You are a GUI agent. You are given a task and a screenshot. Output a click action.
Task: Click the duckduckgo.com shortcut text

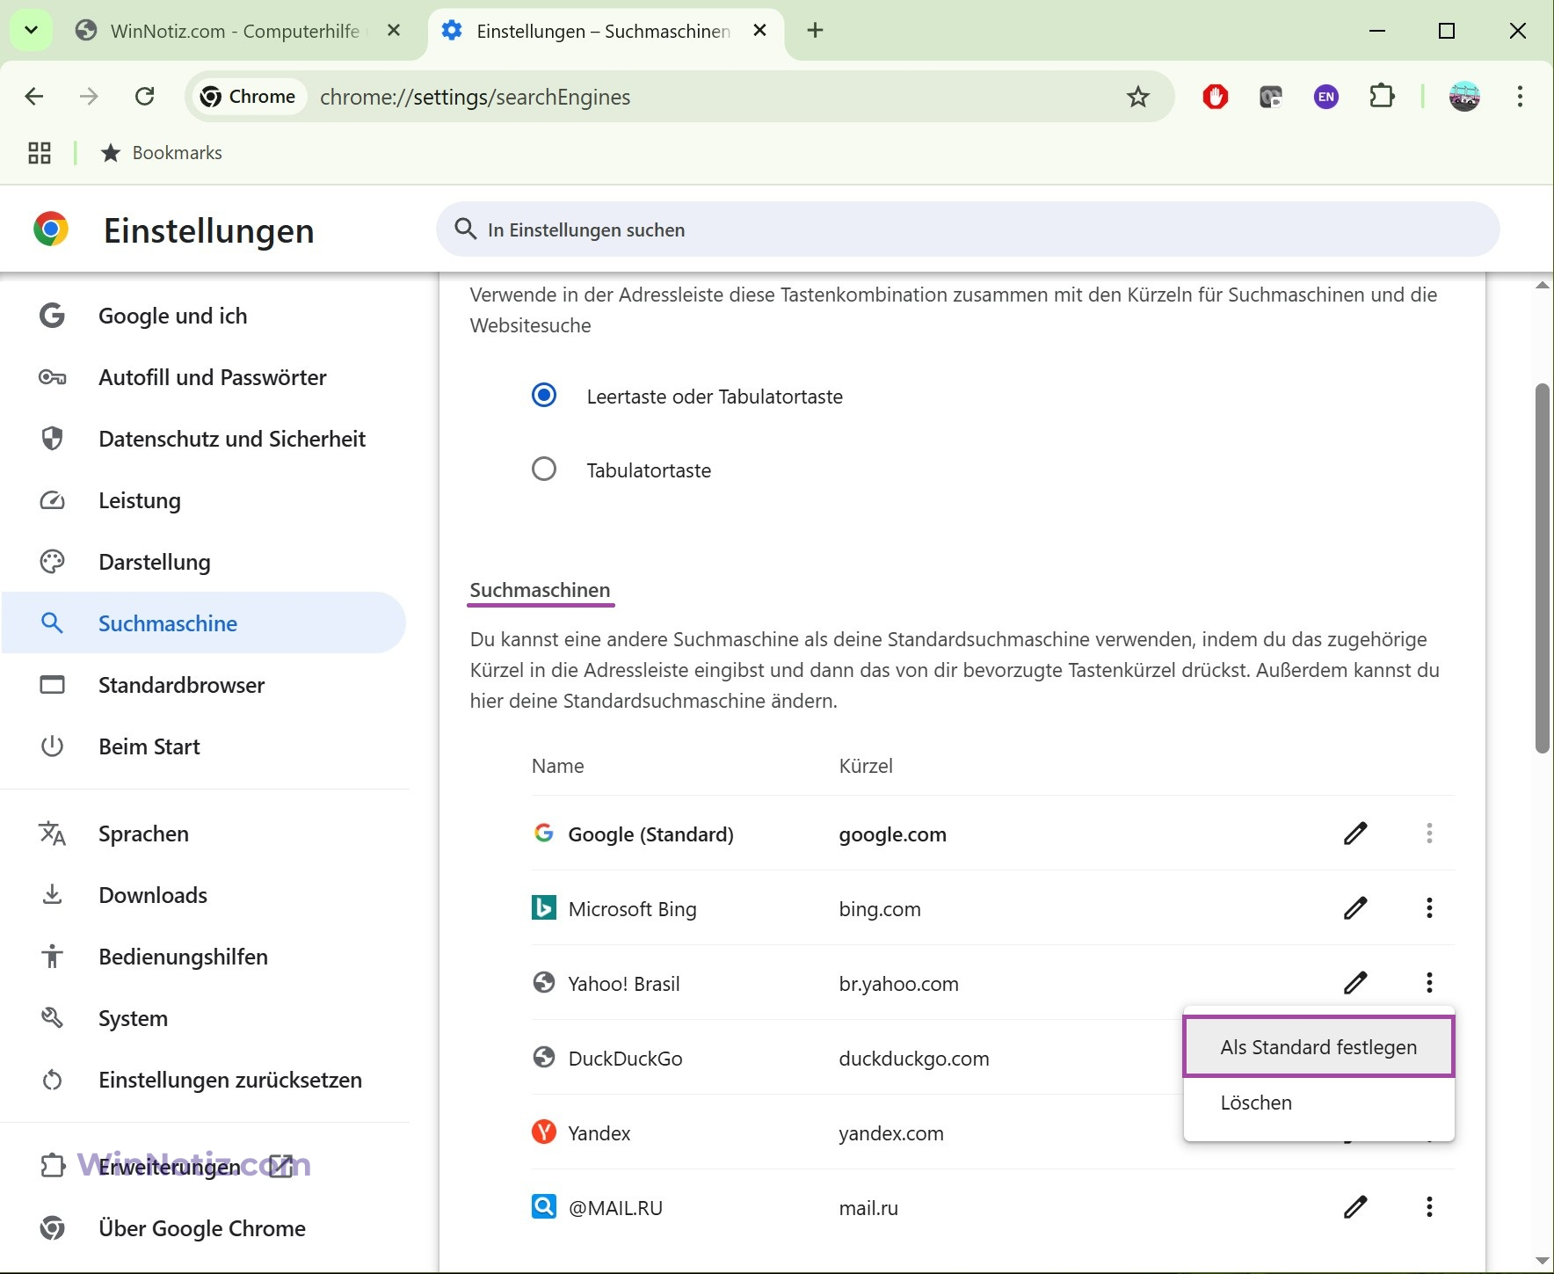point(914,1059)
